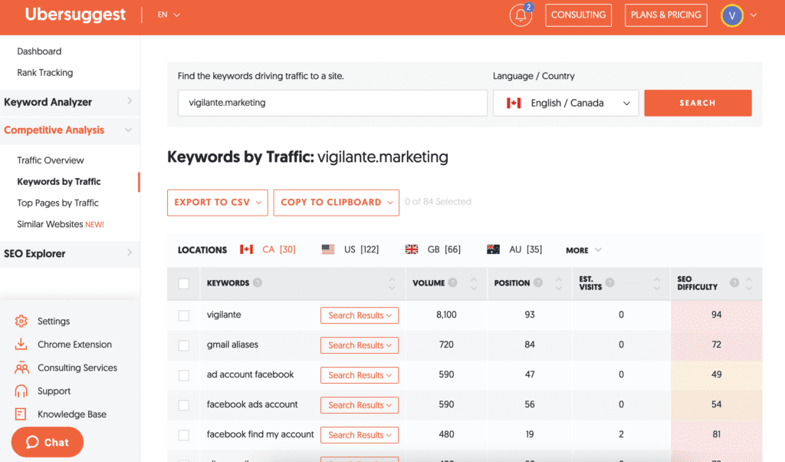Click the Ubersuggest logo
Image resolution: width=785 pixels, height=462 pixels.
(75, 15)
